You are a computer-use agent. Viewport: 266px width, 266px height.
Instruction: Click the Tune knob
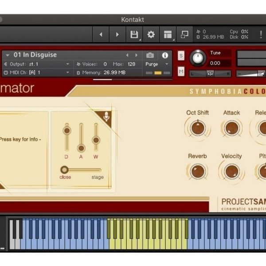click(198, 58)
